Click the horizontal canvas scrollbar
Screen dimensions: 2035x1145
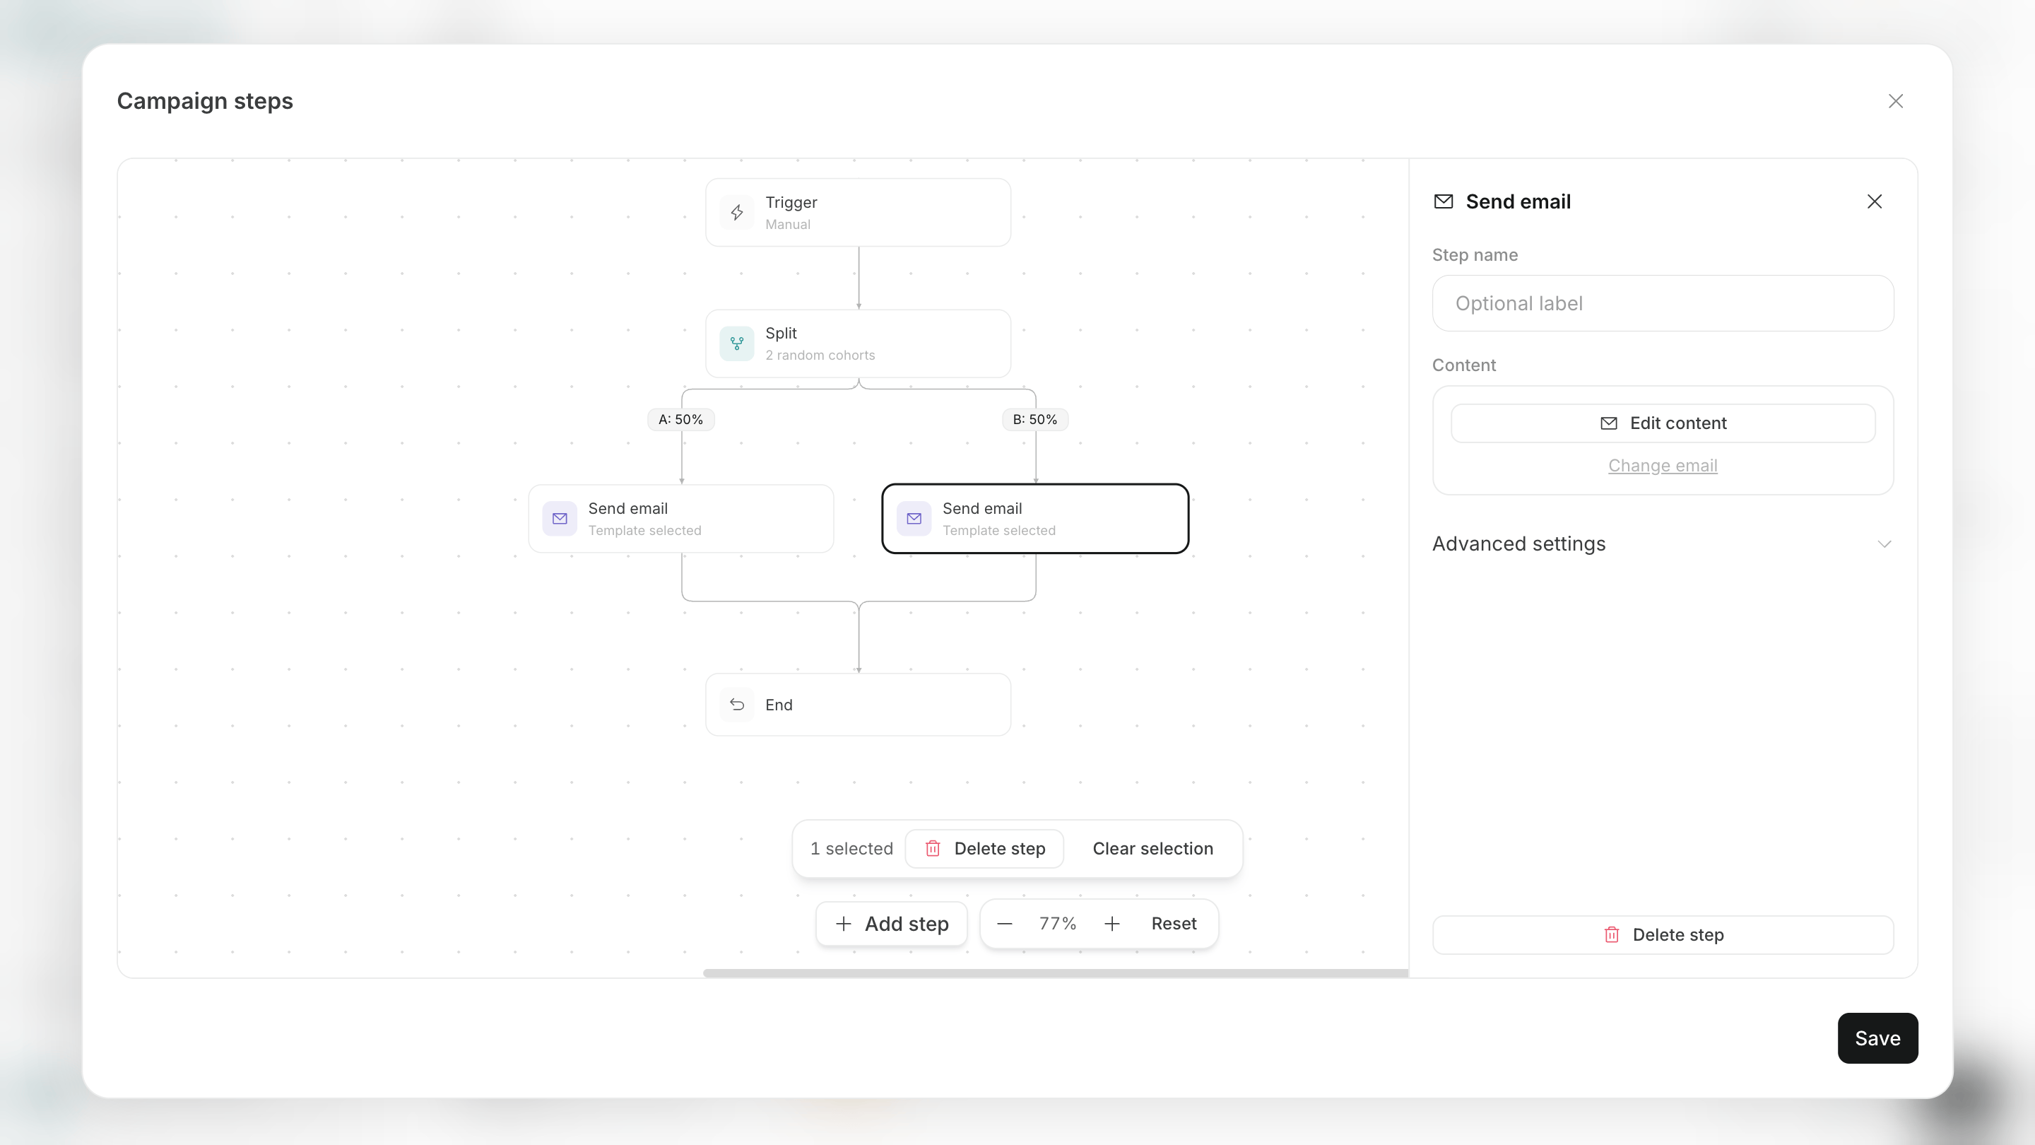click(x=1056, y=973)
